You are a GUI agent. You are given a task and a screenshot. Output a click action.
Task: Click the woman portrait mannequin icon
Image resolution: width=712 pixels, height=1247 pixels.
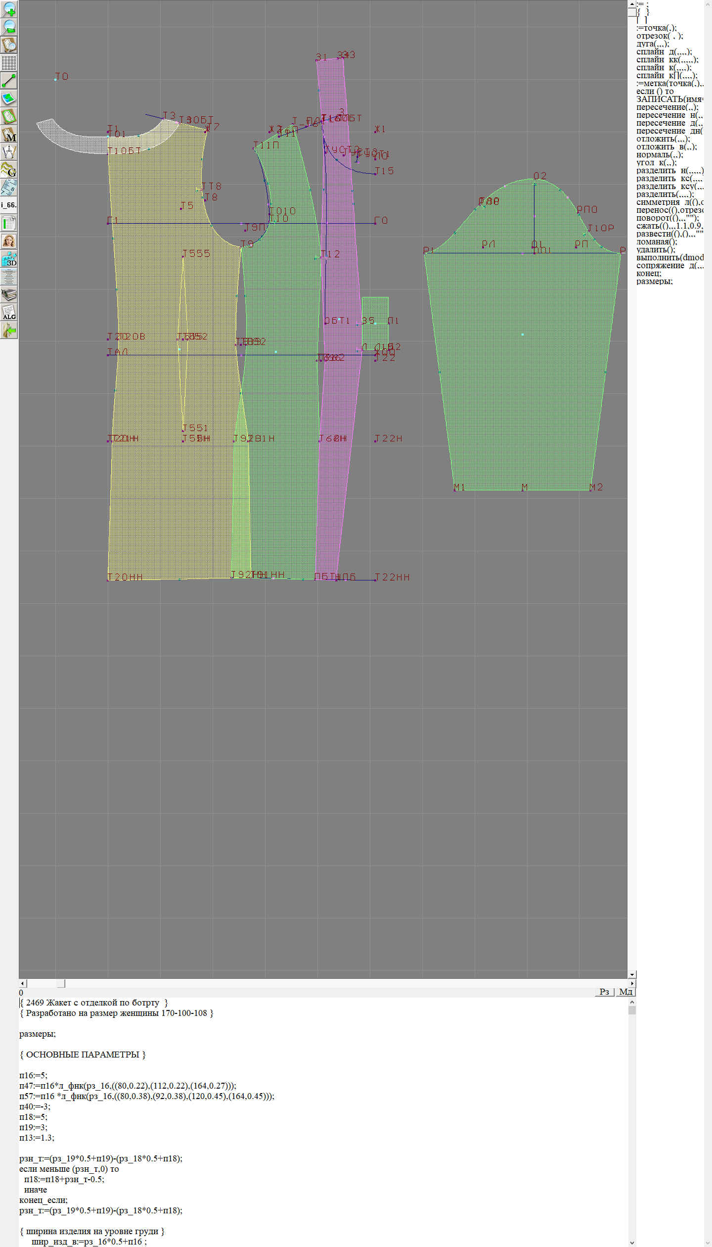pos(9,241)
